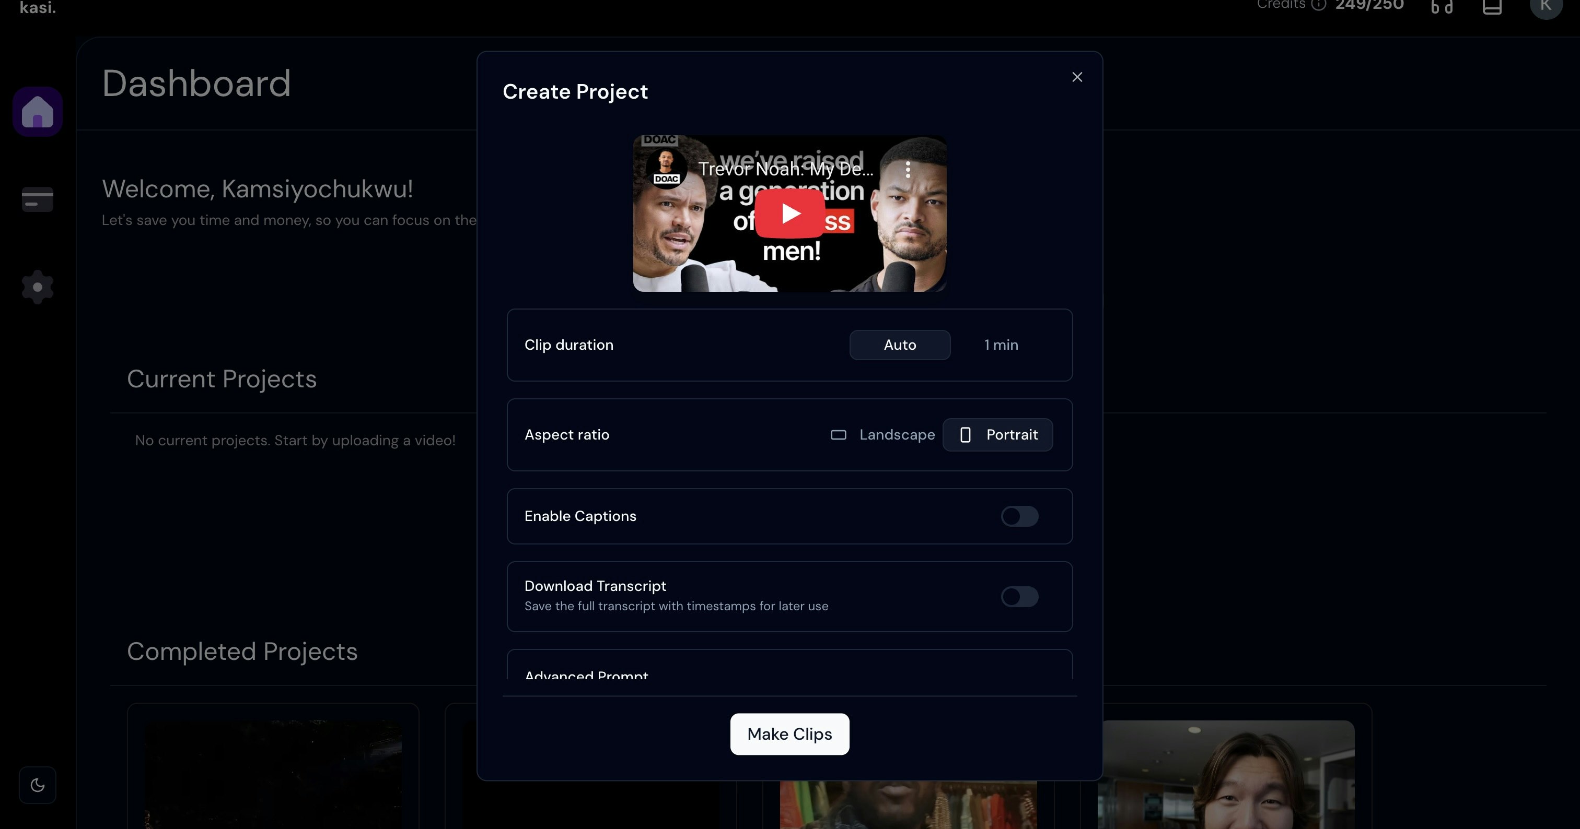Play the Trevor Noah YouTube video

click(x=789, y=213)
